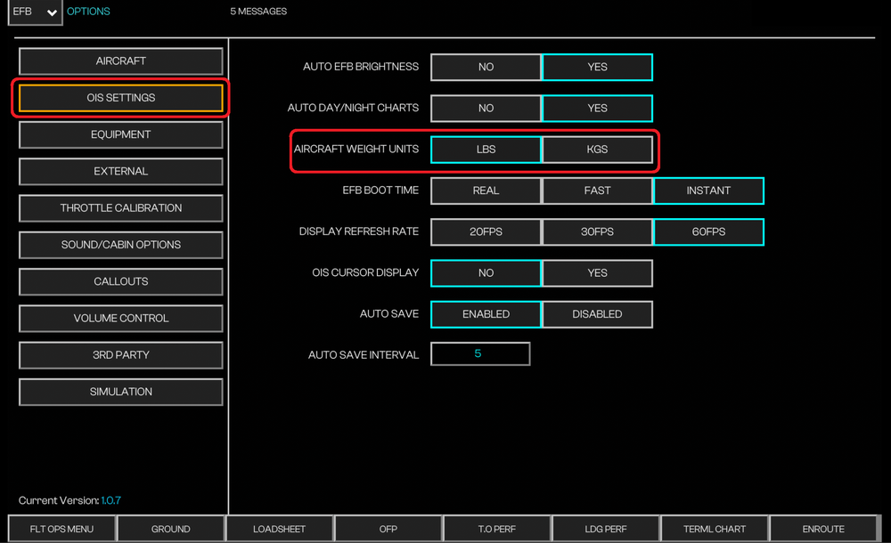Choose REAL for EFB boot time

pyautogui.click(x=486, y=190)
